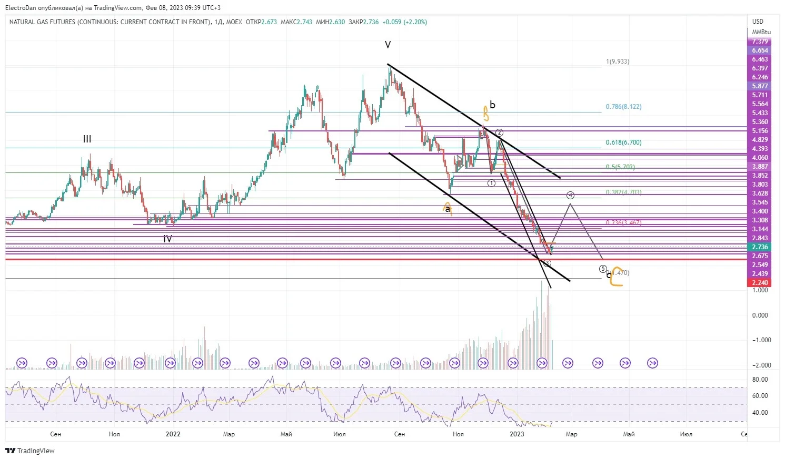The width and height of the screenshot is (785, 460).
Task: Click the Roman numeral V wave label
Action: (x=387, y=45)
